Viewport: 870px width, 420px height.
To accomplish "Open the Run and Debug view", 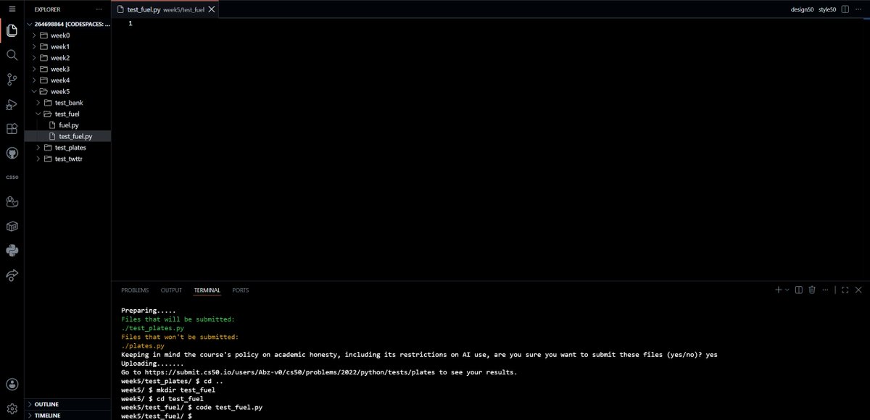I will tap(12, 104).
